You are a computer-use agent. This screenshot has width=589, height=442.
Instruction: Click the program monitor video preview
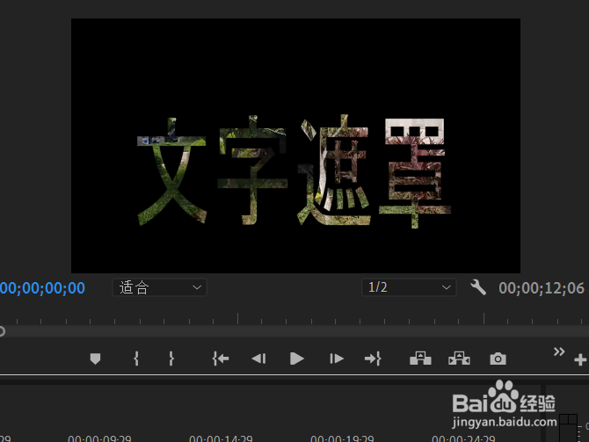pos(295,146)
